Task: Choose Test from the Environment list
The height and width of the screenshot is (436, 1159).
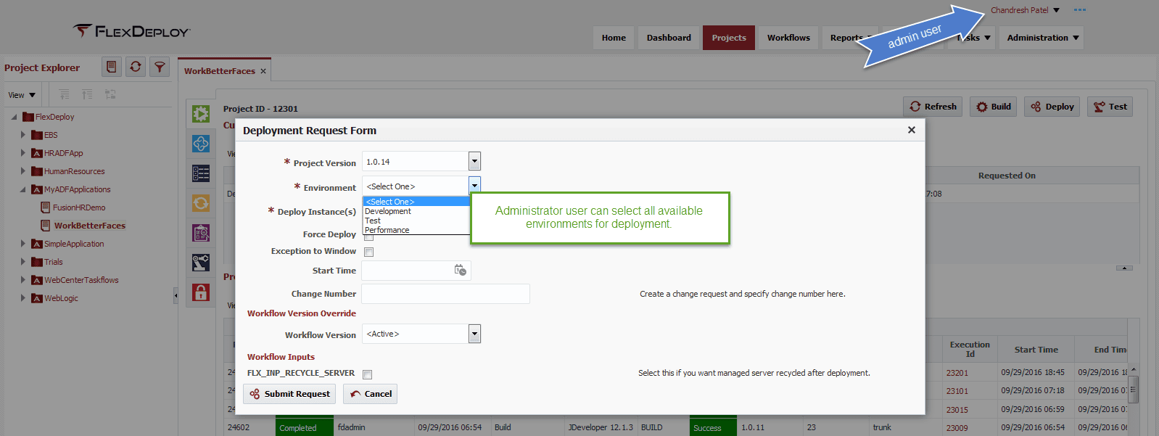Action: pyautogui.click(x=416, y=221)
